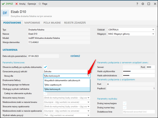
Task: Close the Elzab D10 window
Action: point(155,4)
